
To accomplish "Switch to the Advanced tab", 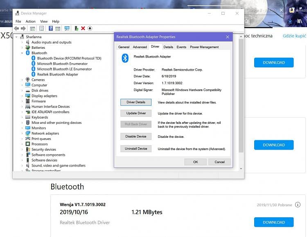I will [140, 47].
